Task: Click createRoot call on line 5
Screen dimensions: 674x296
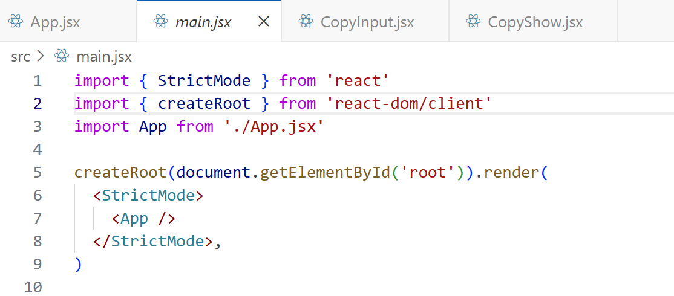Action: pos(120,172)
